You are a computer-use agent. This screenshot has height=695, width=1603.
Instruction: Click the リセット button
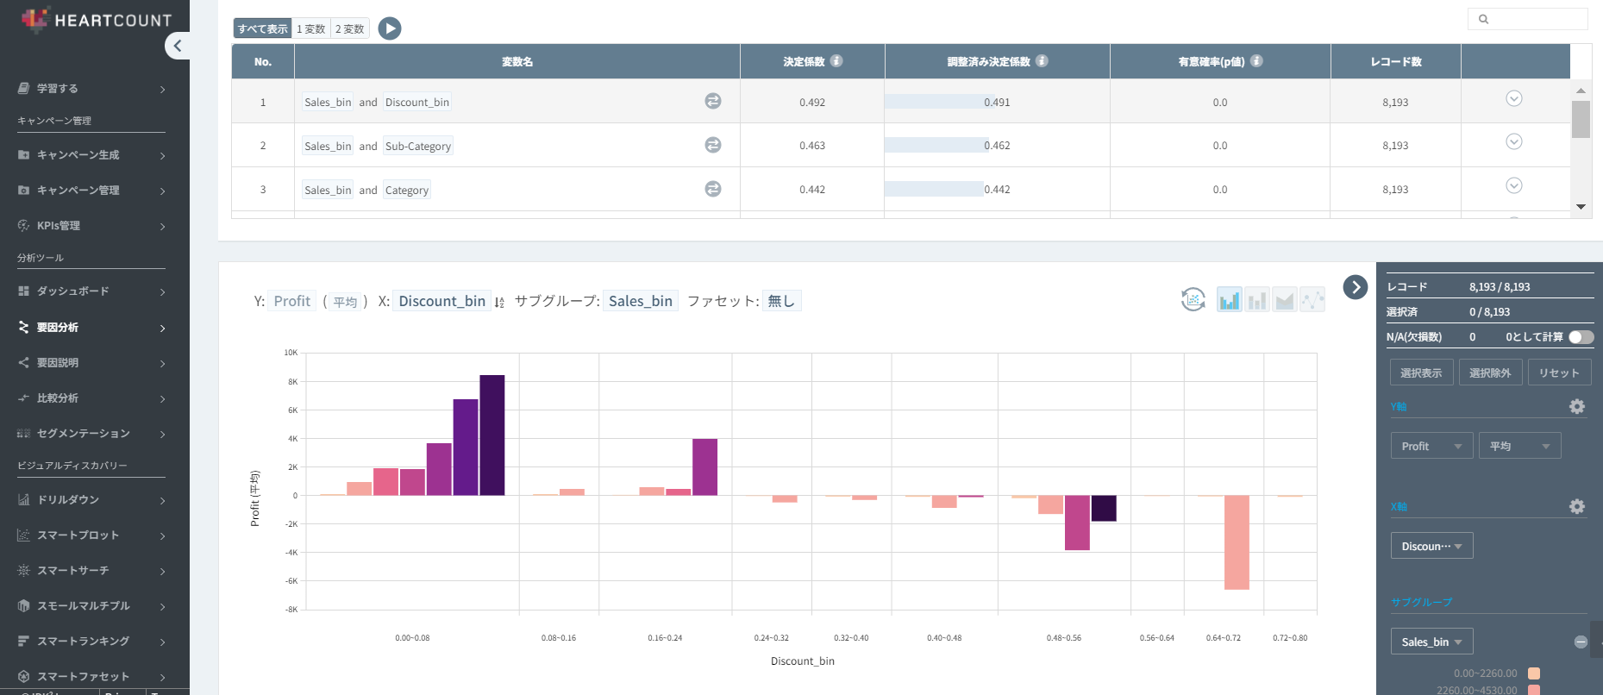pos(1559,373)
